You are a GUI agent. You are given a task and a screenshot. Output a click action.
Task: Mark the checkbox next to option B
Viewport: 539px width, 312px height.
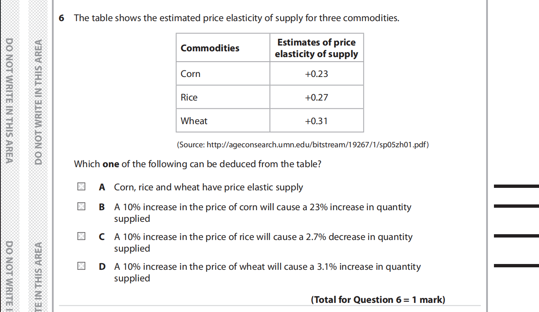[81, 207]
